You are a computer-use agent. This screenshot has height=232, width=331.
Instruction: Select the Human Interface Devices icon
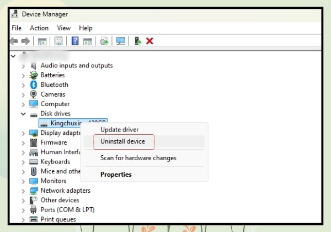pyautogui.click(x=34, y=152)
